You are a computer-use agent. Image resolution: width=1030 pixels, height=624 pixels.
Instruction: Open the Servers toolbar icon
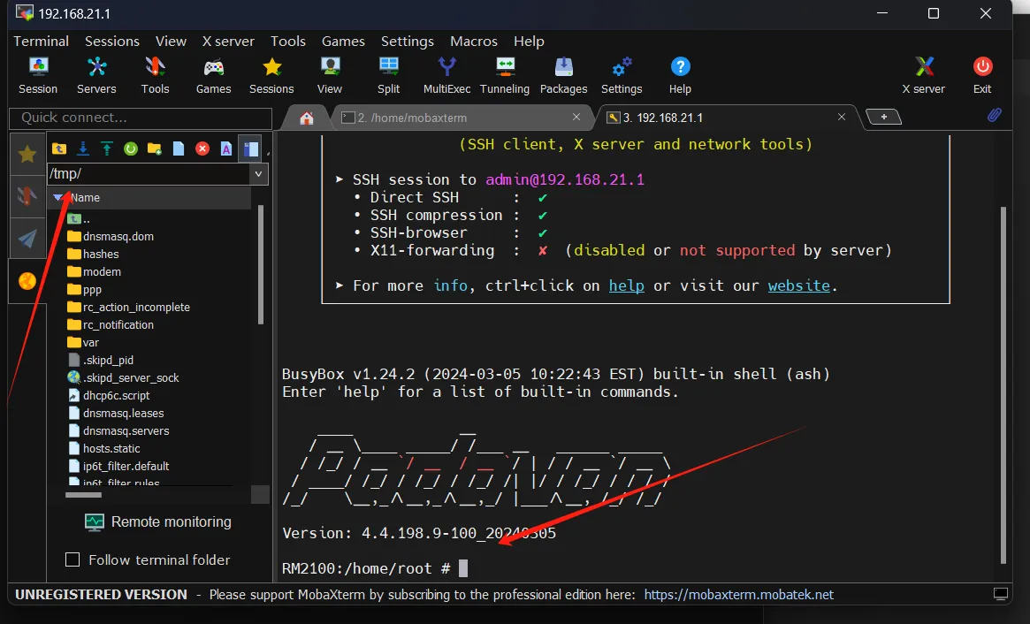[x=96, y=75]
